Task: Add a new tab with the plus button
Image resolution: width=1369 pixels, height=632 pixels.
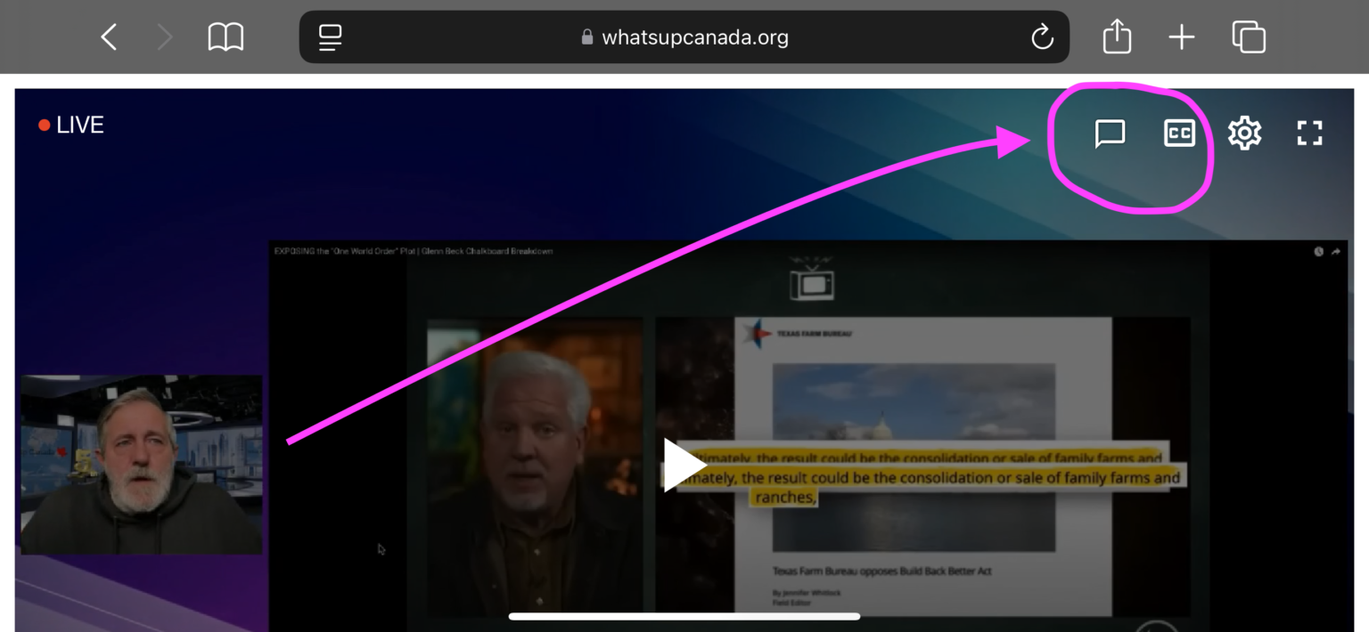Action: pos(1182,37)
